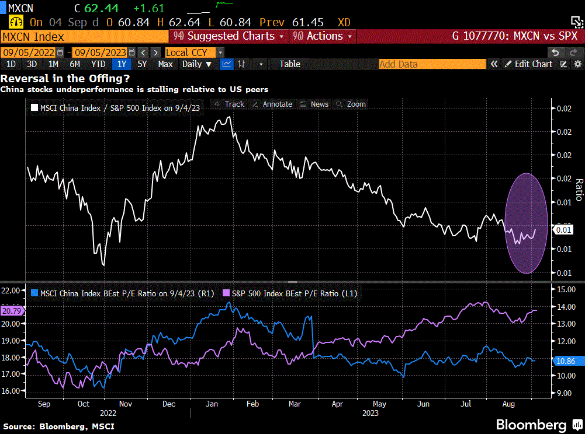Click the Edit Chart button
The height and width of the screenshot is (434, 585).
(x=529, y=64)
